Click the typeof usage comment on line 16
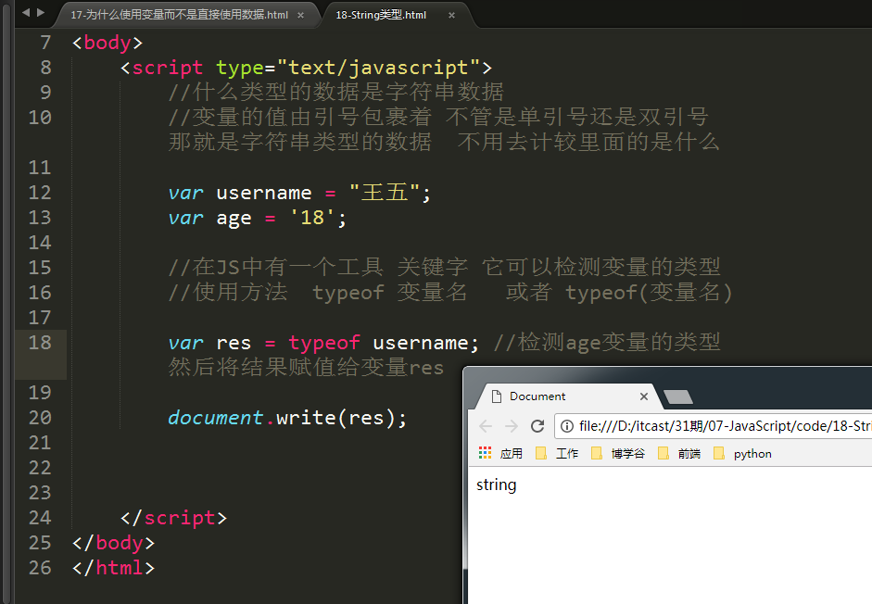The image size is (872, 604). 450,293
